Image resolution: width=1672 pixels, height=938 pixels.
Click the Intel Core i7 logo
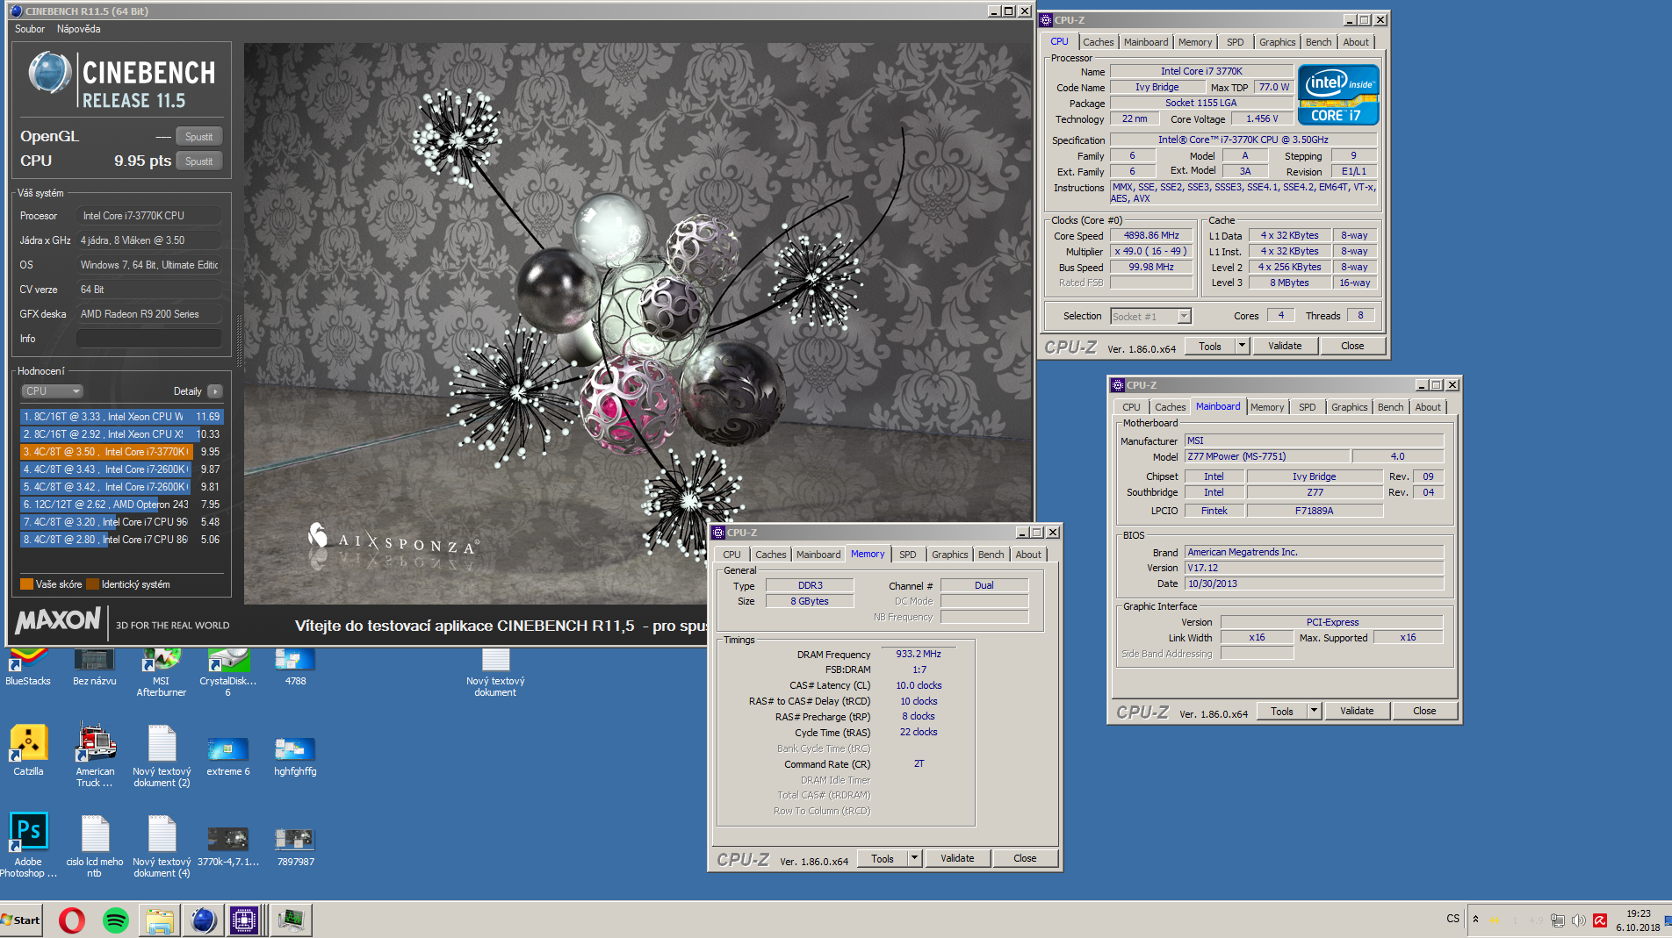[1338, 95]
